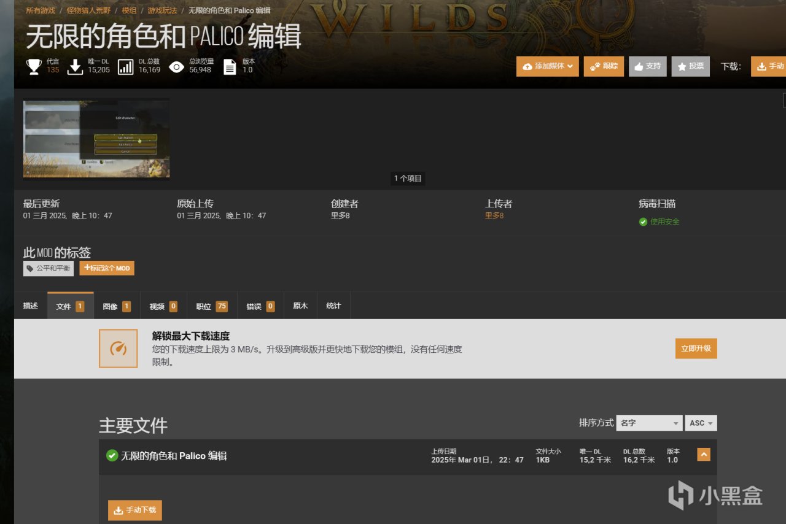Open the 错误 tab
Image resolution: width=786 pixels, height=524 pixels.
260,306
